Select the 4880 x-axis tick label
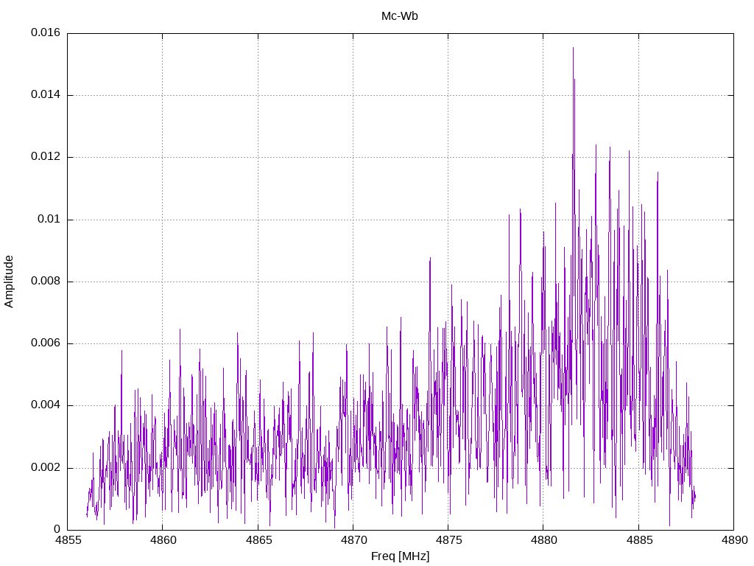 coord(543,540)
